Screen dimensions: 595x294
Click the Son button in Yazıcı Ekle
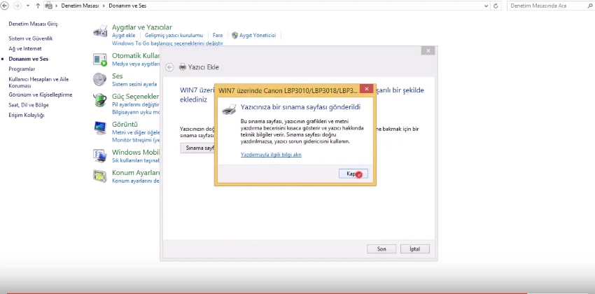(381, 249)
